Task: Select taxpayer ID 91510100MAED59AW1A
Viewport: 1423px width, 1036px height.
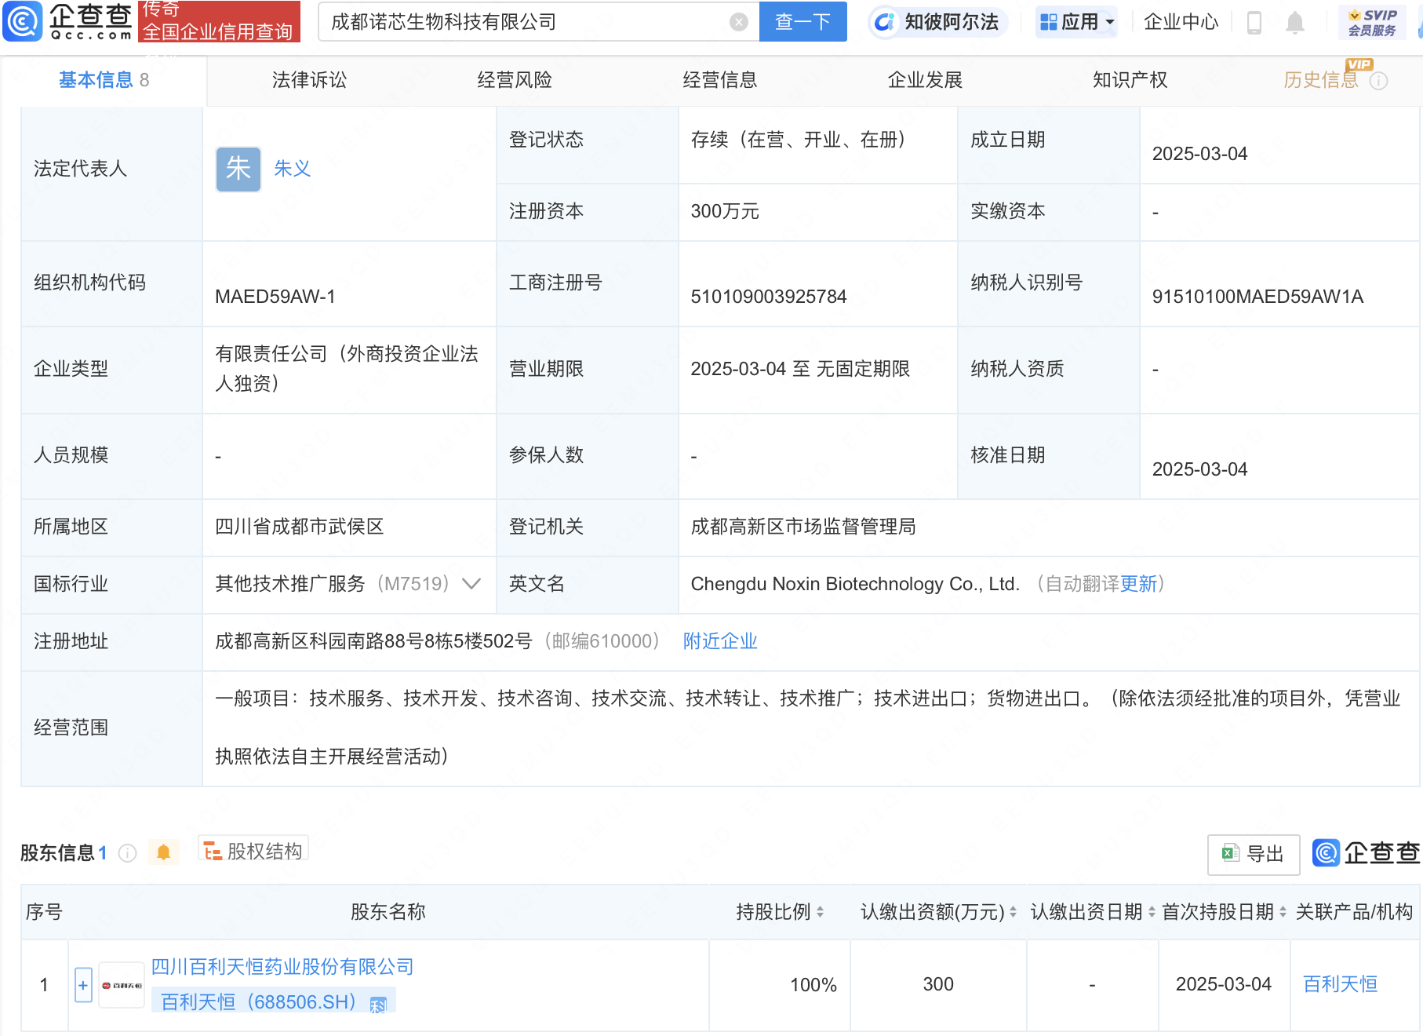Action: click(1257, 297)
